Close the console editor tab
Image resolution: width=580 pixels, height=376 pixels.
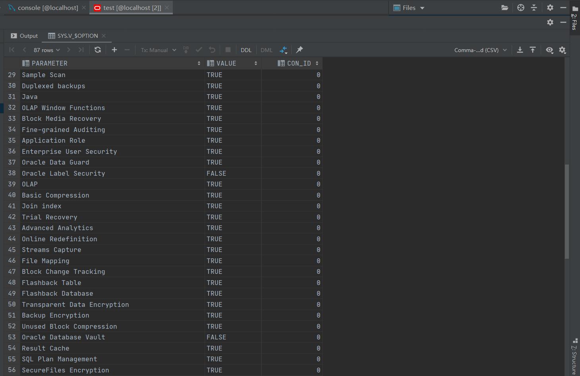click(x=84, y=8)
